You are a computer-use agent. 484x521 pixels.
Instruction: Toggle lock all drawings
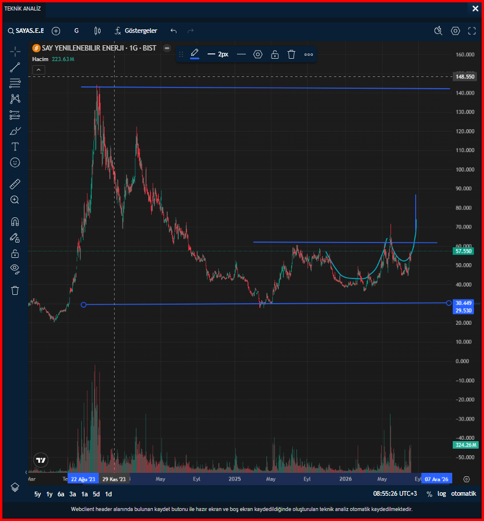(15, 254)
